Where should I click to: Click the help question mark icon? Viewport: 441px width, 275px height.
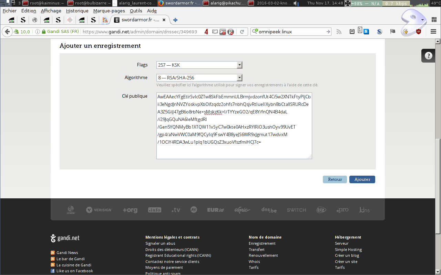coord(428,56)
